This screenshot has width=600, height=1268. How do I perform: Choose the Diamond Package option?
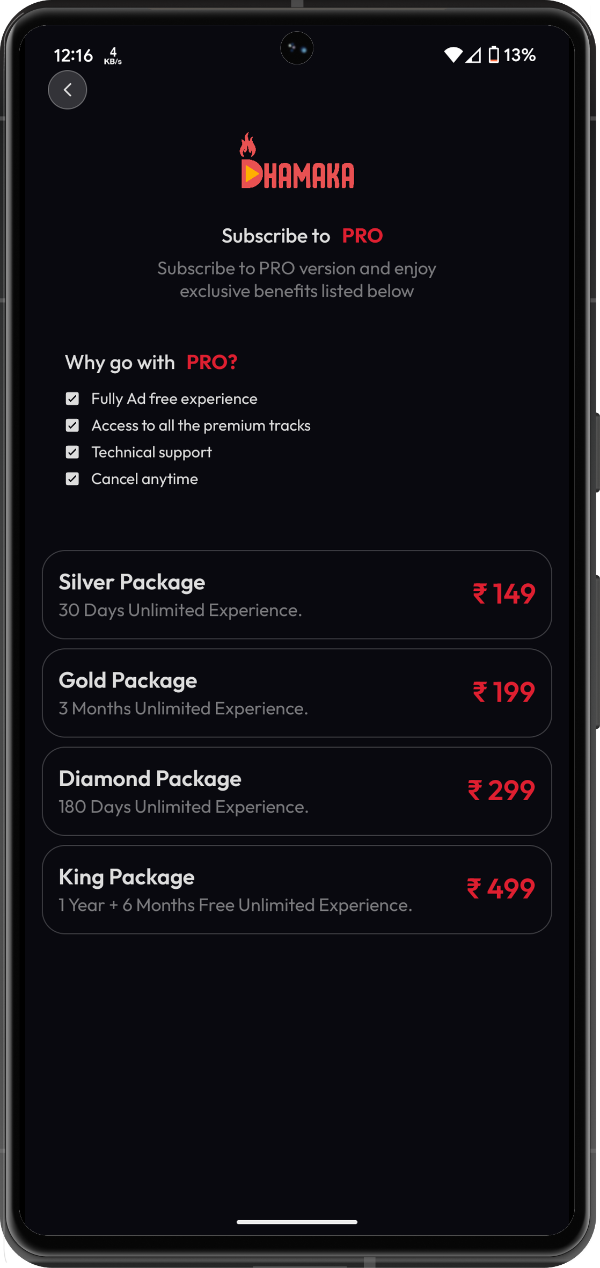[x=297, y=791]
